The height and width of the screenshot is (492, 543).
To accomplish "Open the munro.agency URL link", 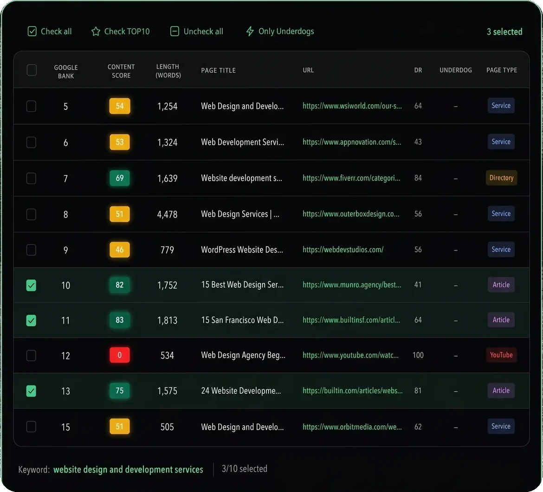I will [x=352, y=285].
